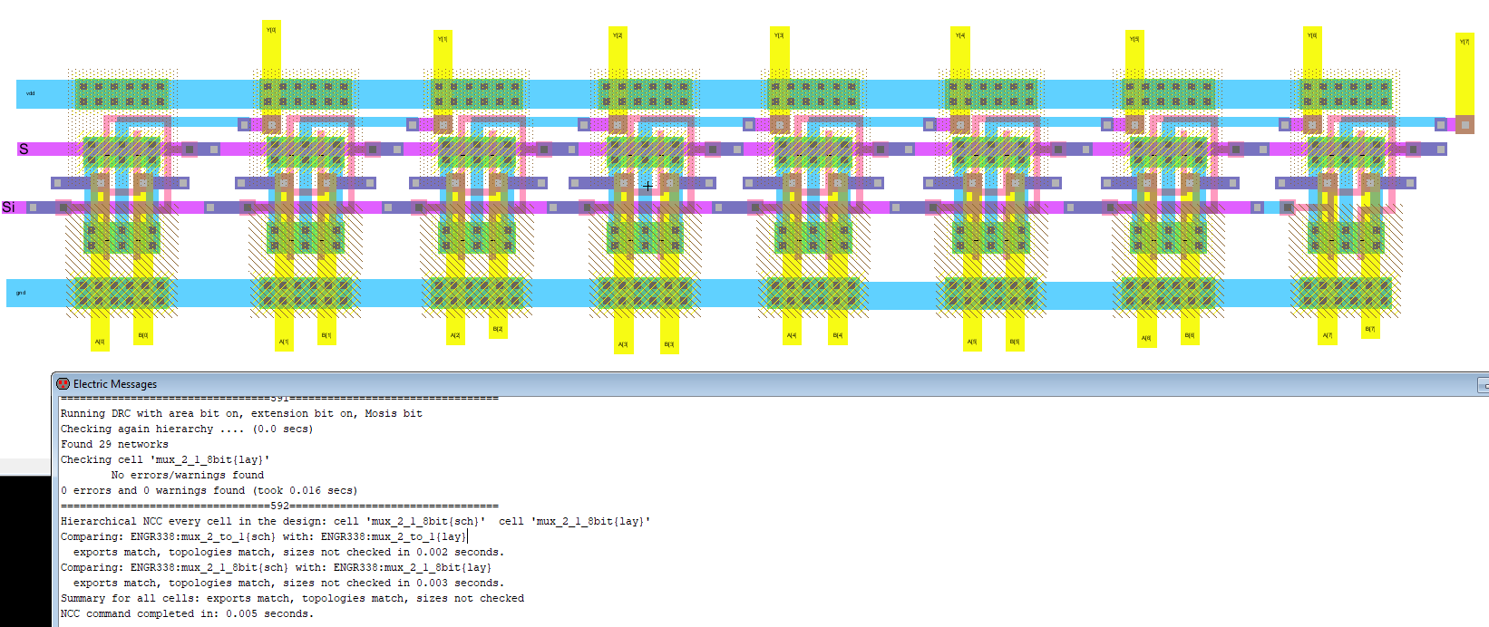Select the Y[7] output pin

[1464, 42]
